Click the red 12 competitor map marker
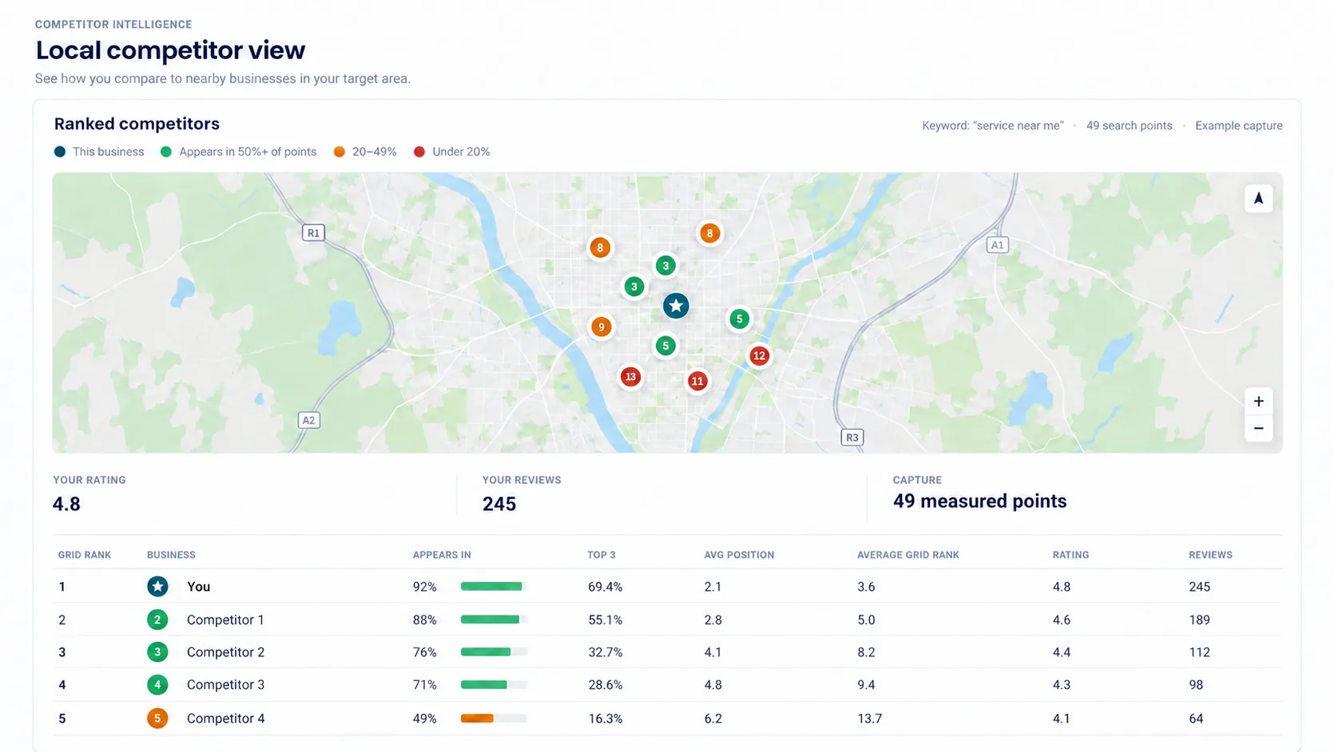 coord(759,355)
